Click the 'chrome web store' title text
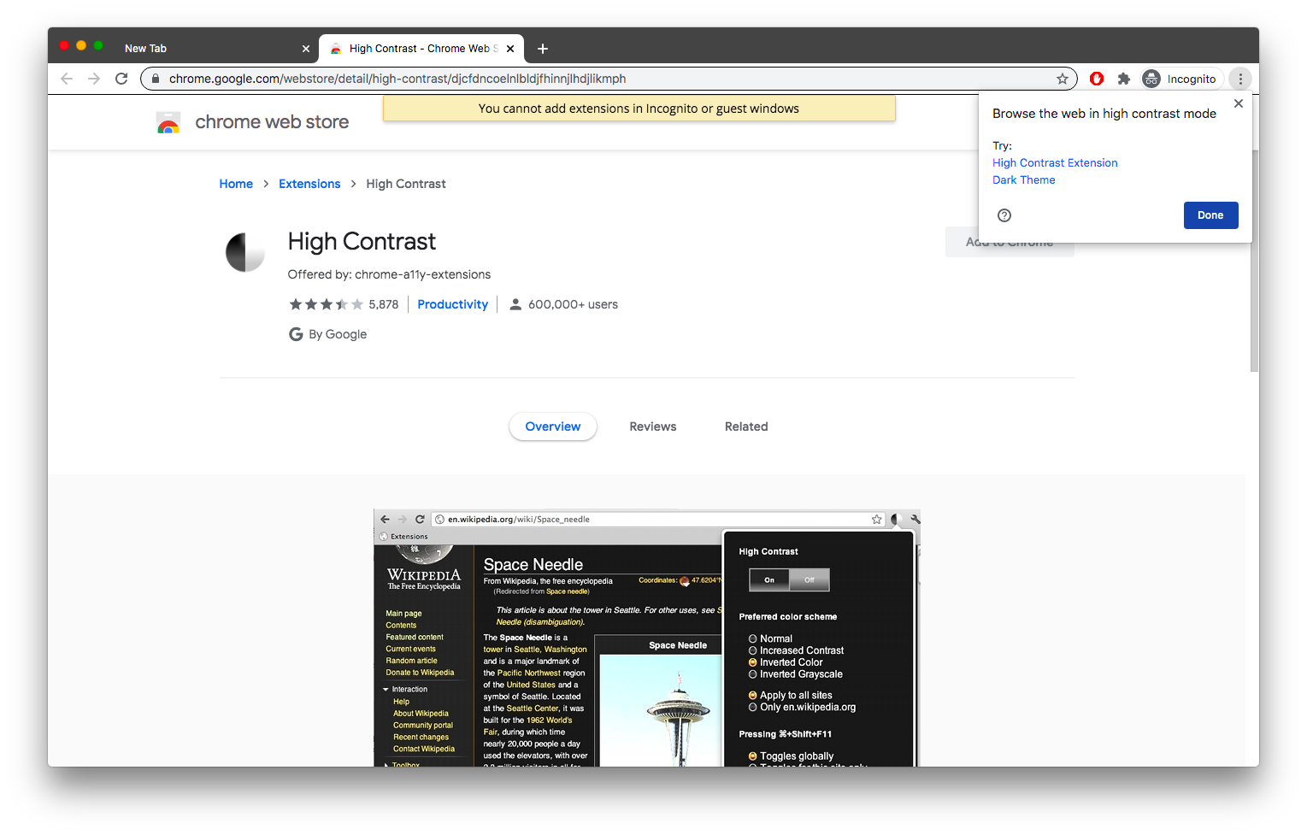The width and height of the screenshot is (1307, 835). pyautogui.click(x=272, y=122)
